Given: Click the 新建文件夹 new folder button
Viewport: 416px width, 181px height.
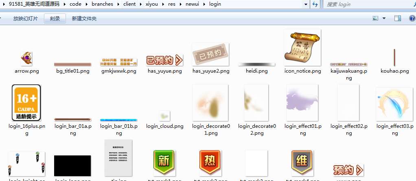Looking at the screenshot, I should point(84,19).
